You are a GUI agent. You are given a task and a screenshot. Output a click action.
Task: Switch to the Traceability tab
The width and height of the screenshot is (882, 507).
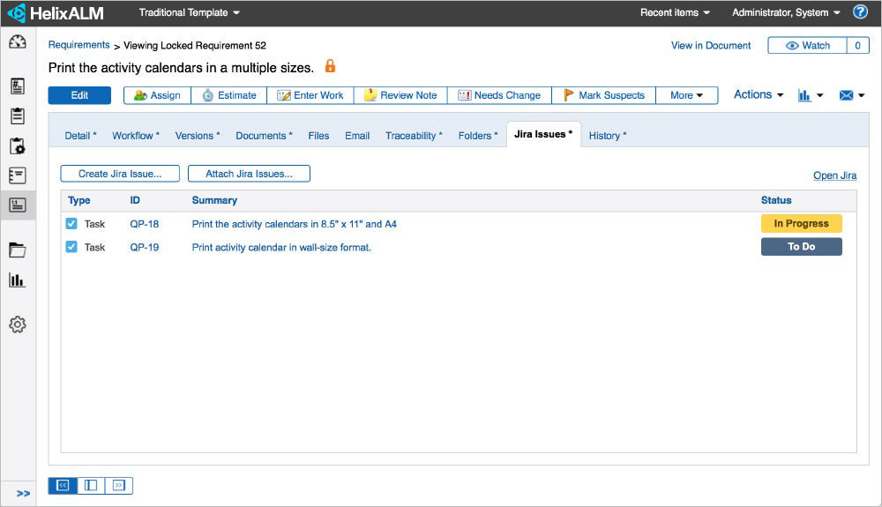[x=414, y=136]
